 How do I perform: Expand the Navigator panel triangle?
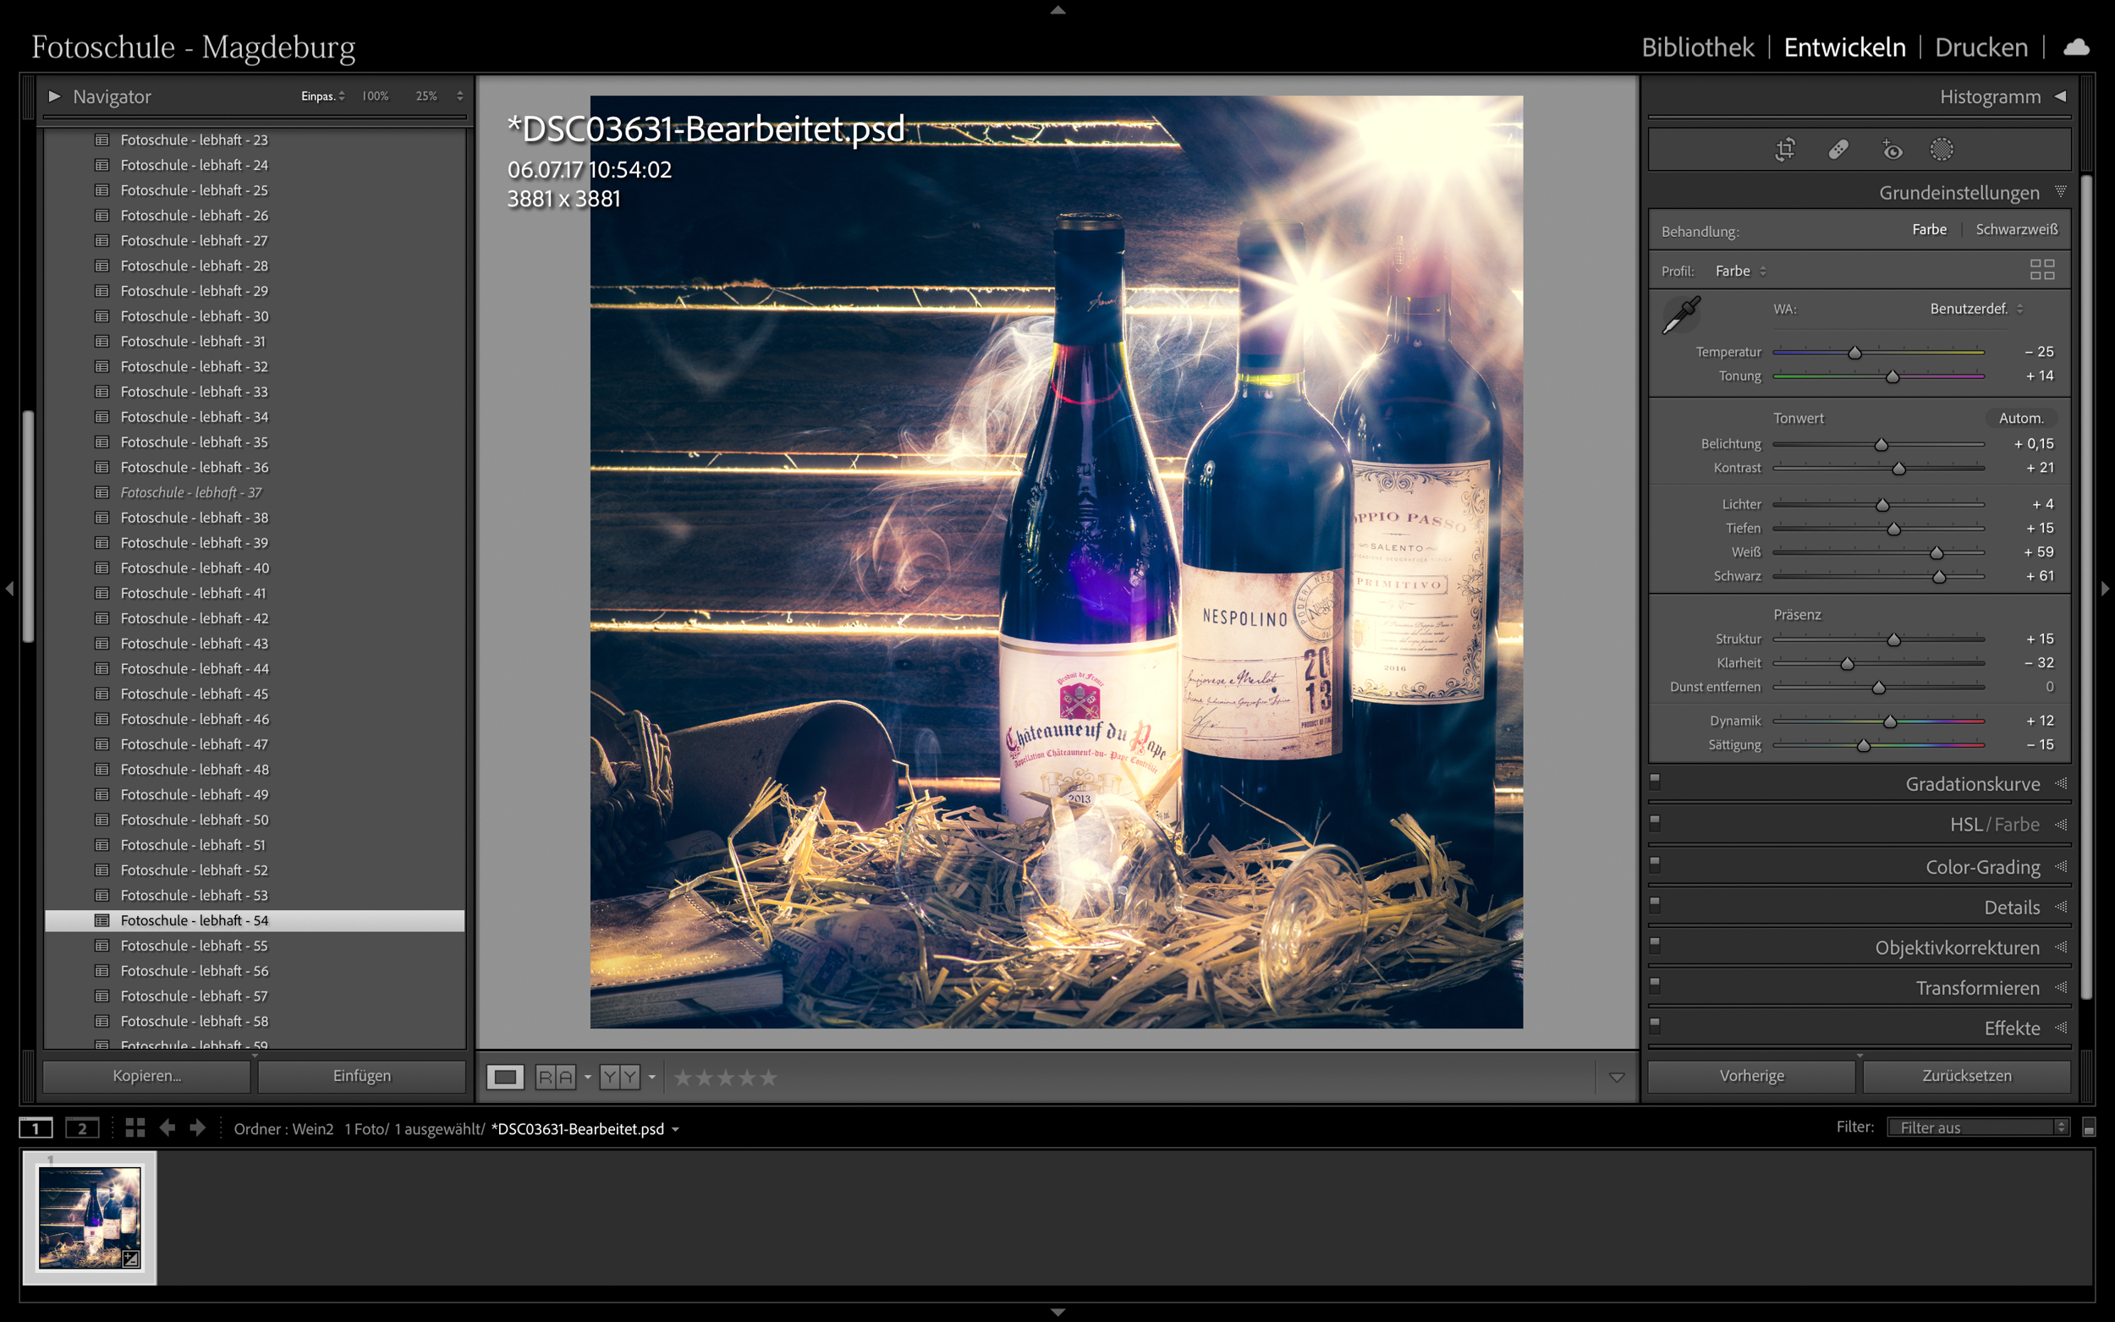pyautogui.click(x=54, y=96)
